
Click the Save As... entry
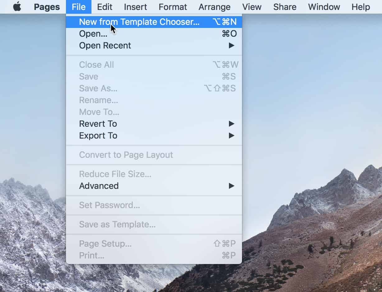point(154,88)
